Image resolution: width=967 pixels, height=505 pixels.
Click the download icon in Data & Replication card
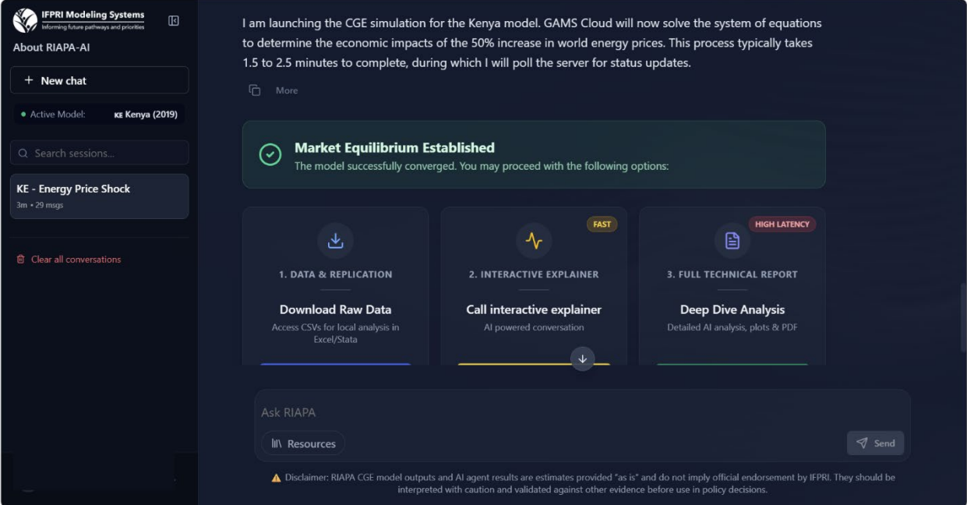(335, 241)
